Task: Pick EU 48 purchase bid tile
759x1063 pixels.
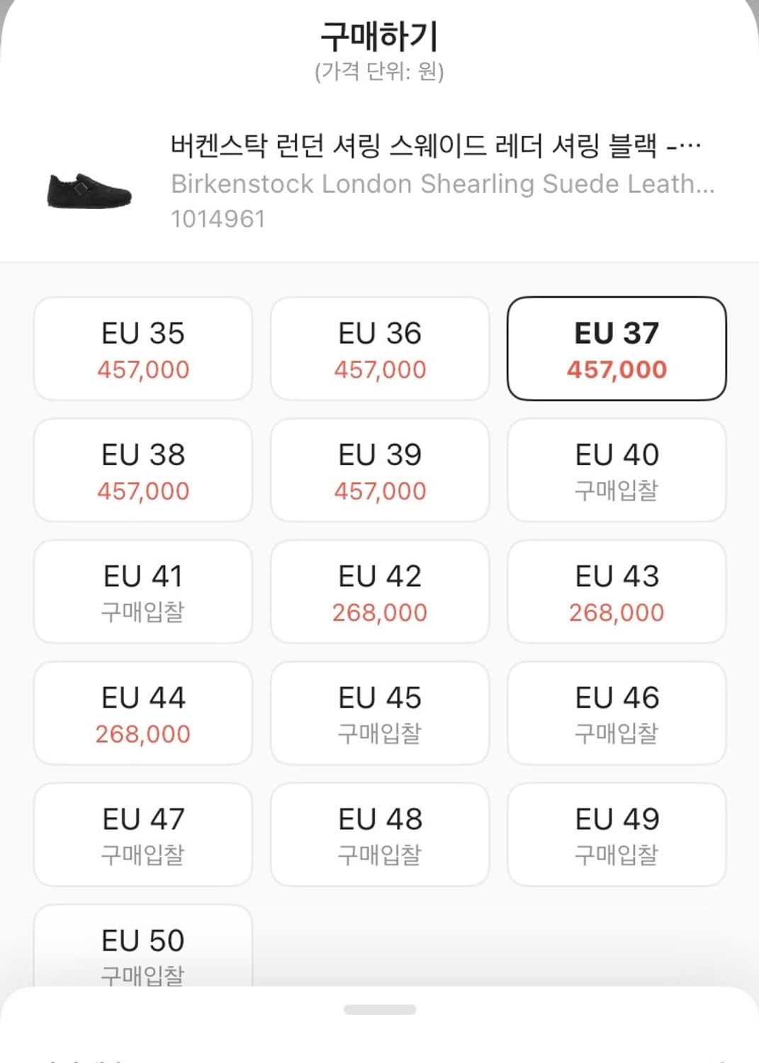Action: (380, 835)
